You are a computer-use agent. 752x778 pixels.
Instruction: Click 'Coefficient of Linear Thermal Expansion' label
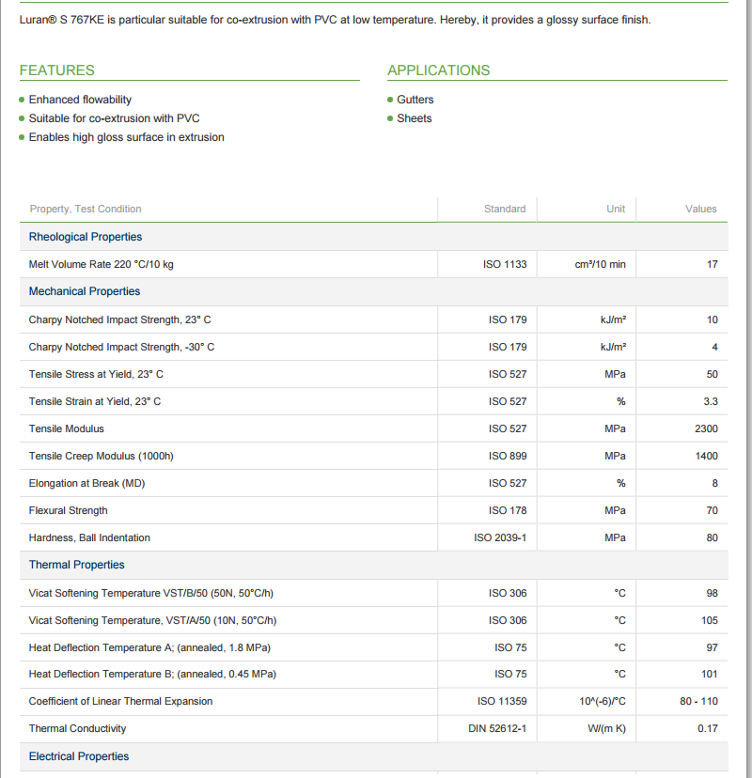[x=120, y=702]
